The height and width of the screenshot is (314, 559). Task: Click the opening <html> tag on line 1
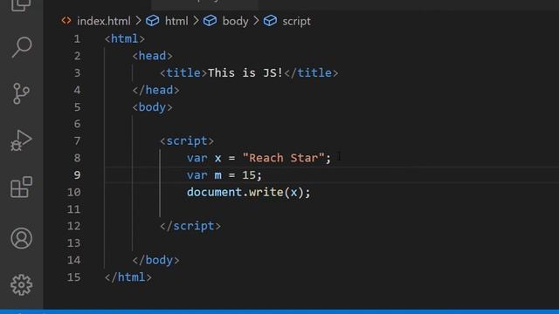(x=125, y=38)
